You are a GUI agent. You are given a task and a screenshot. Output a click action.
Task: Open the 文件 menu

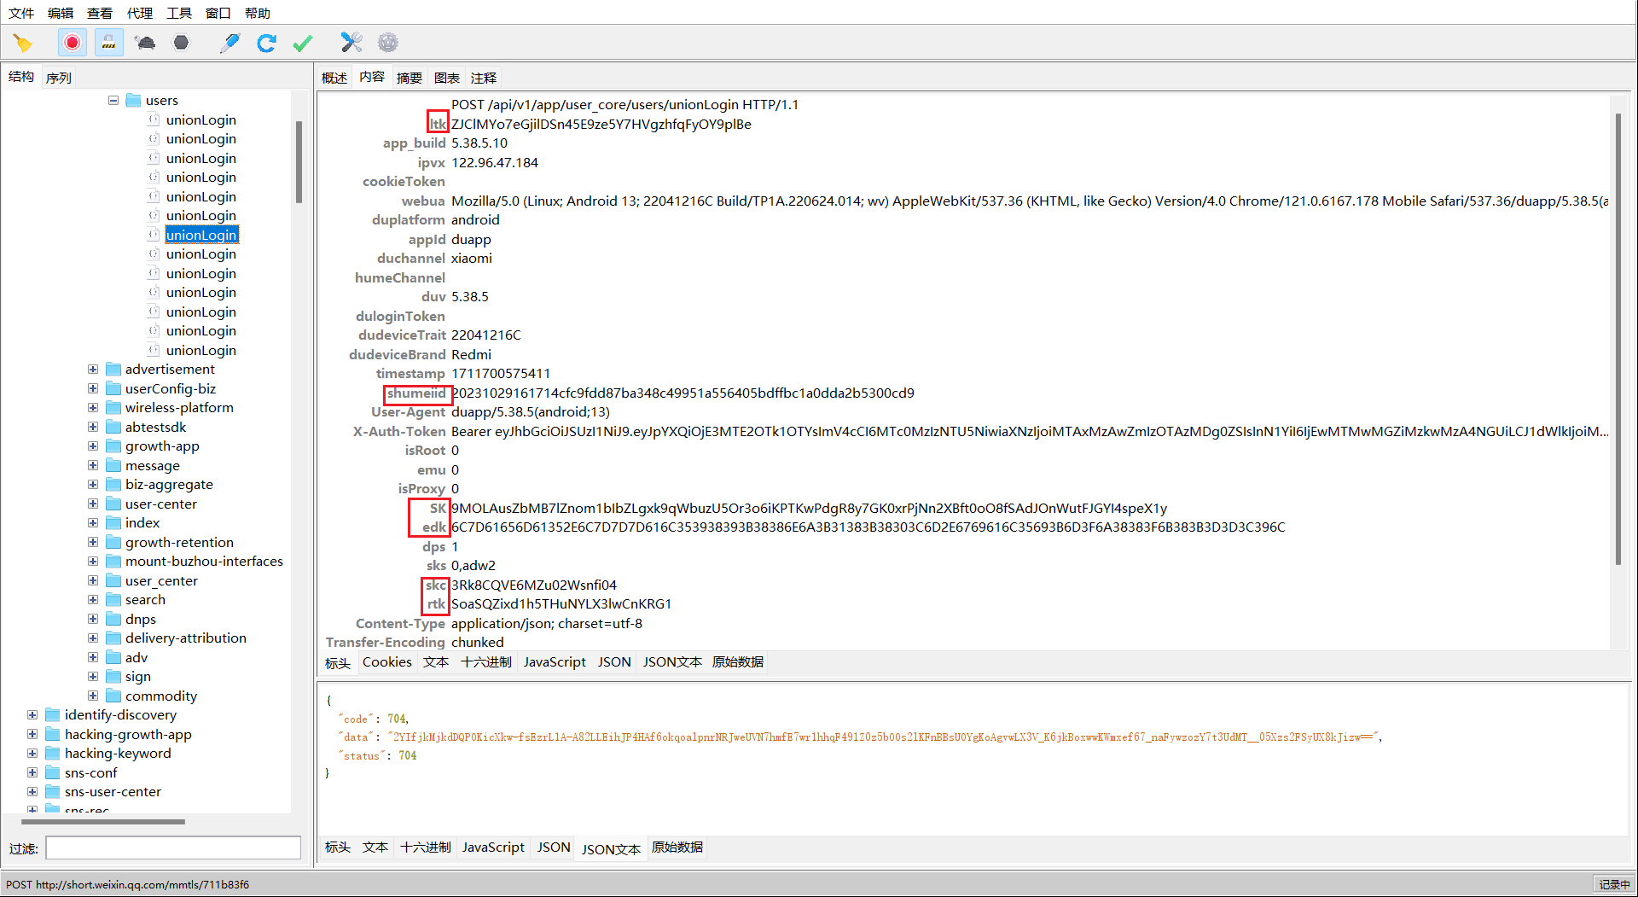pyautogui.click(x=21, y=13)
